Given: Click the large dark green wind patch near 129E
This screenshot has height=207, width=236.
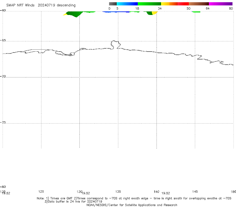Looking at the screenshot, I should [74, 14].
